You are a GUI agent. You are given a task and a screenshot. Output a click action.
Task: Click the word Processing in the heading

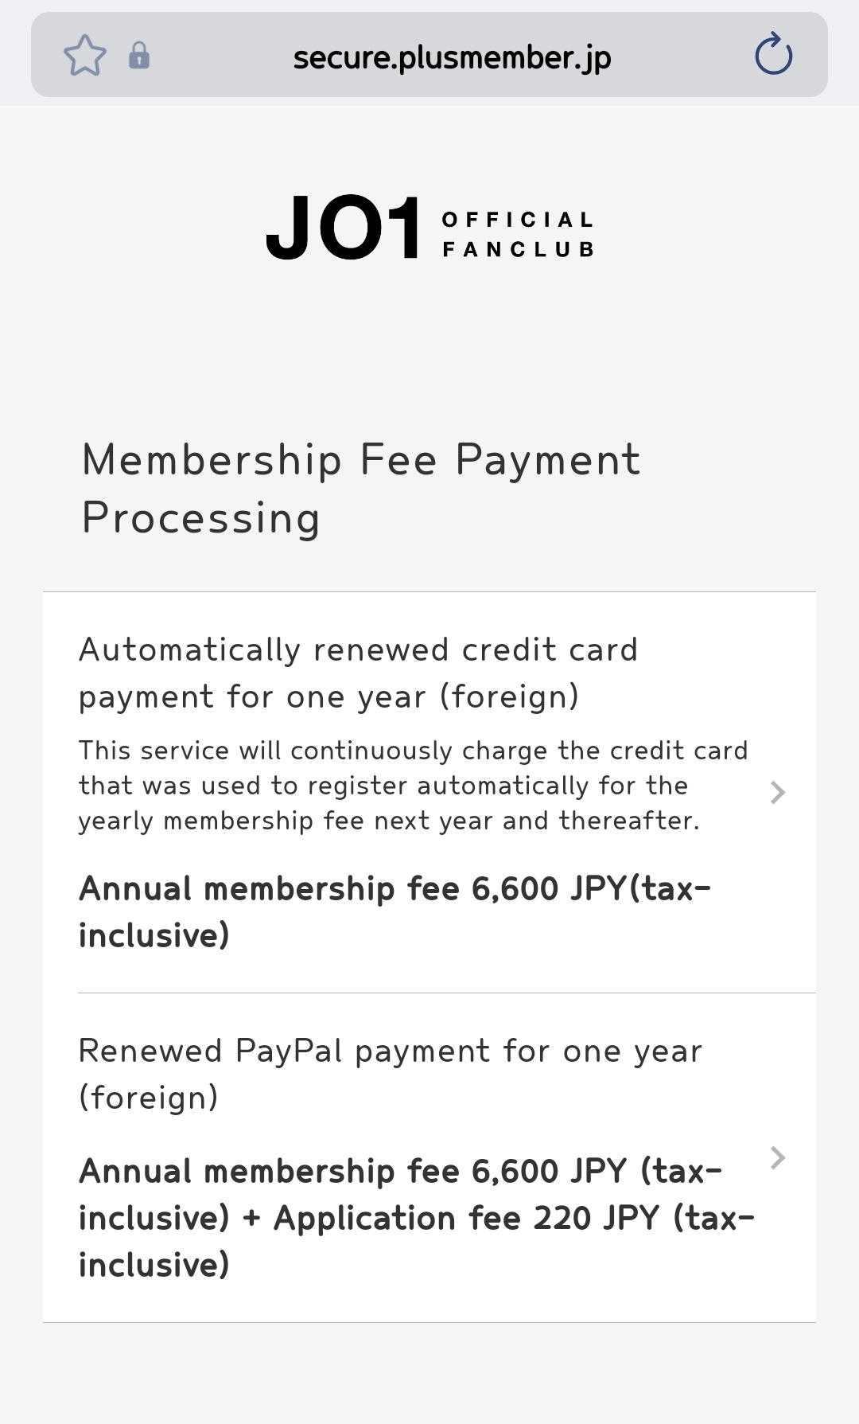[201, 518]
